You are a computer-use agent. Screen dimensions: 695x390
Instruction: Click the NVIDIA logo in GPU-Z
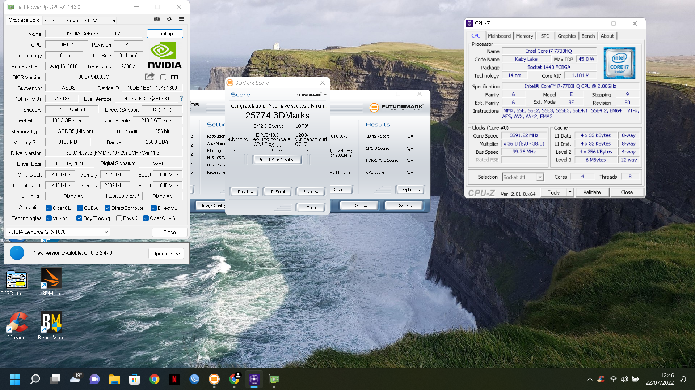(165, 55)
